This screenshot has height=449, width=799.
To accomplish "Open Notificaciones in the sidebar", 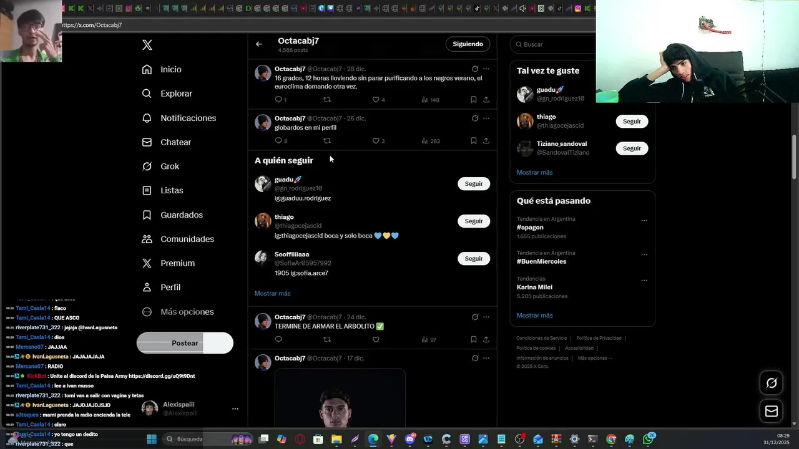I will click(179, 118).
